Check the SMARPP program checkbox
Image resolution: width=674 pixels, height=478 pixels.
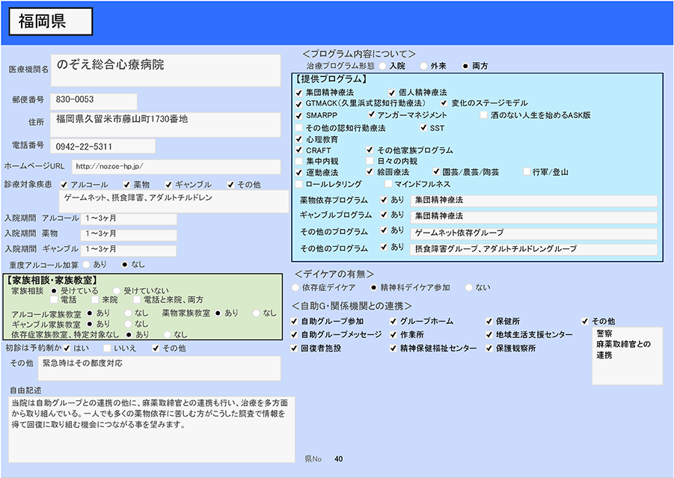(x=299, y=116)
